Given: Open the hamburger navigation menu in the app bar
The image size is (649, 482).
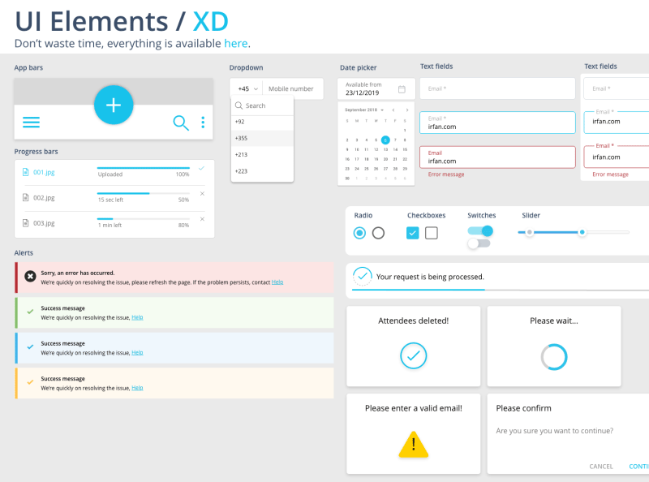Looking at the screenshot, I should [31, 123].
